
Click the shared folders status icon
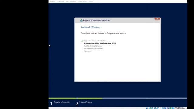click(x=160, y=108)
